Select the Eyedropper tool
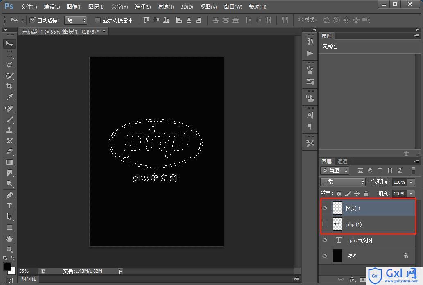The width and height of the screenshot is (423, 285). tap(9, 97)
